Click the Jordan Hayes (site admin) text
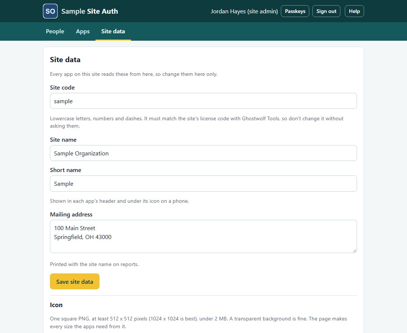The height and width of the screenshot is (333, 407). click(x=244, y=11)
